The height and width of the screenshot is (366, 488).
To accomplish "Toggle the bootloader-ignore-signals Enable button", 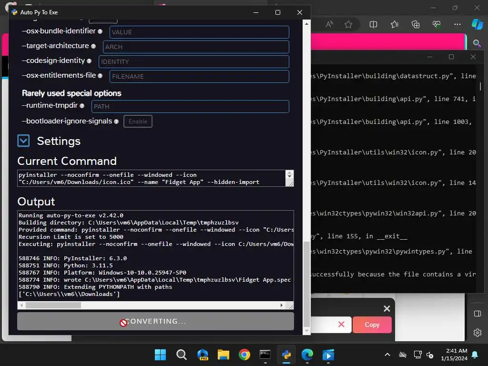I will [x=138, y=122].
